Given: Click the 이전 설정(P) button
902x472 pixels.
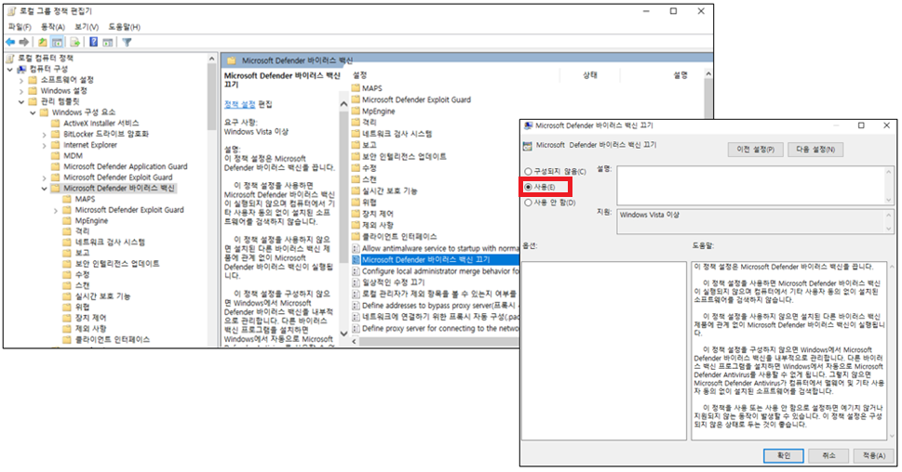Looking at the screenshot, I should (755, 150).
